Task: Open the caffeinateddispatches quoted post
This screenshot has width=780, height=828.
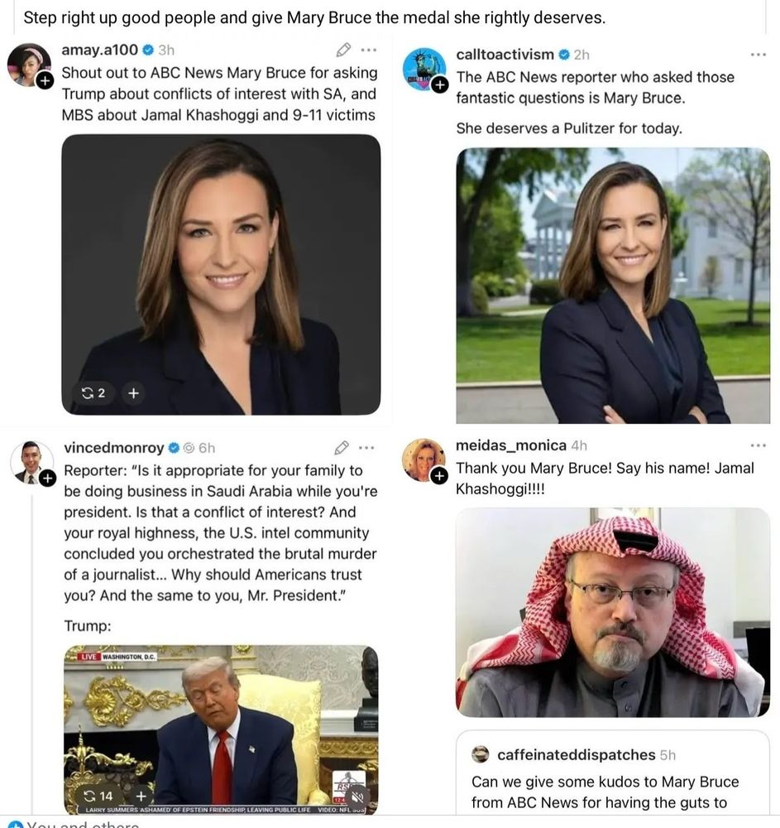Action: [612, 773]
